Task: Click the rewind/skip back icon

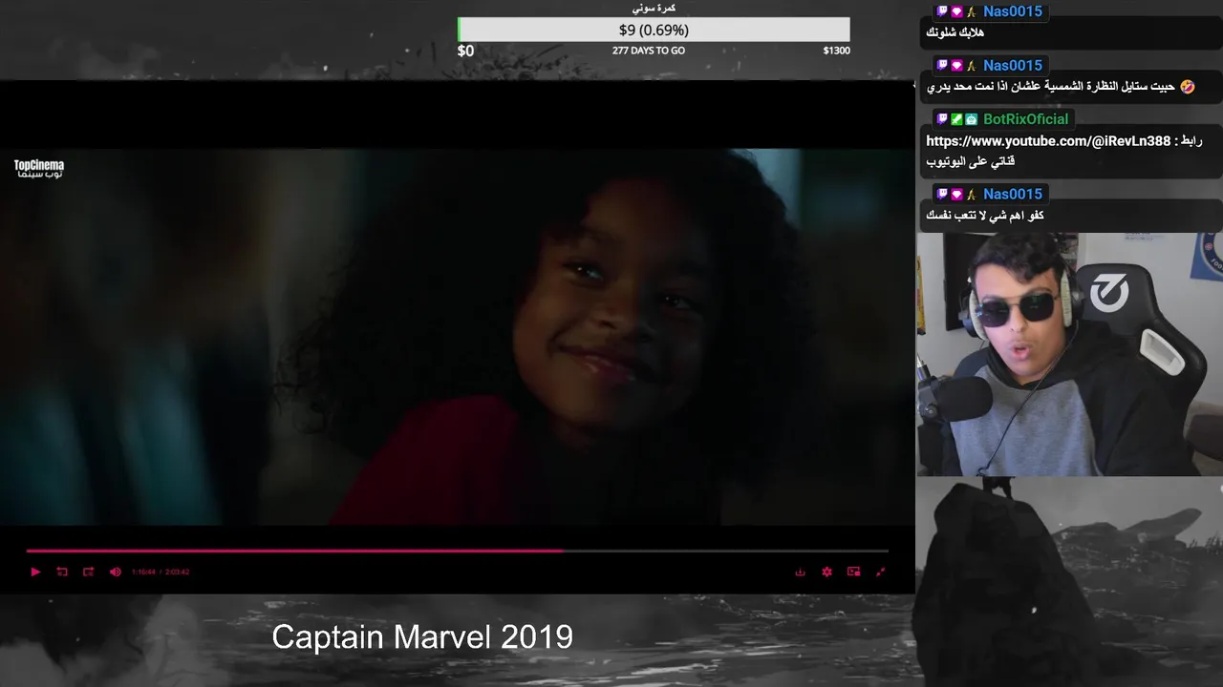Action: click(62, 572)
